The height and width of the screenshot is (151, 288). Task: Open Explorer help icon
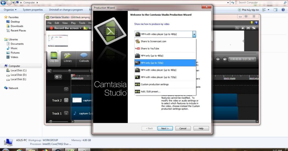(x=283, y=10)
